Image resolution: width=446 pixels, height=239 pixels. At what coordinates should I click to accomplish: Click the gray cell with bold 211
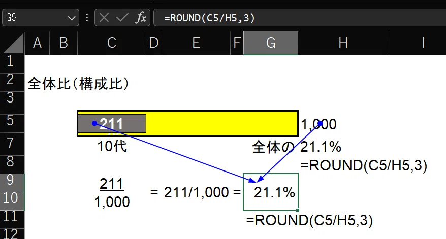(112, 124)
